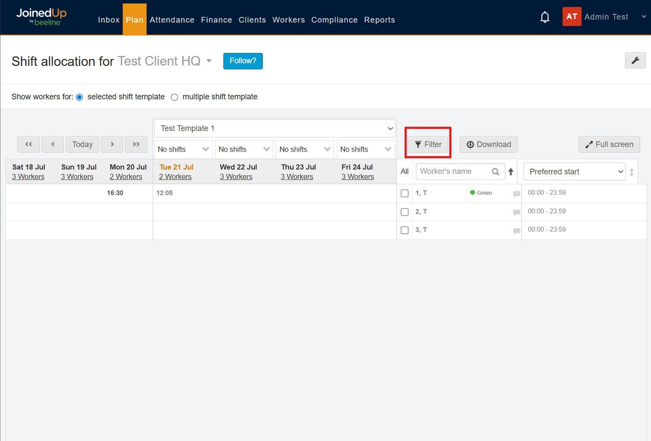Toggle worker name sort arrow

point(511,172)
